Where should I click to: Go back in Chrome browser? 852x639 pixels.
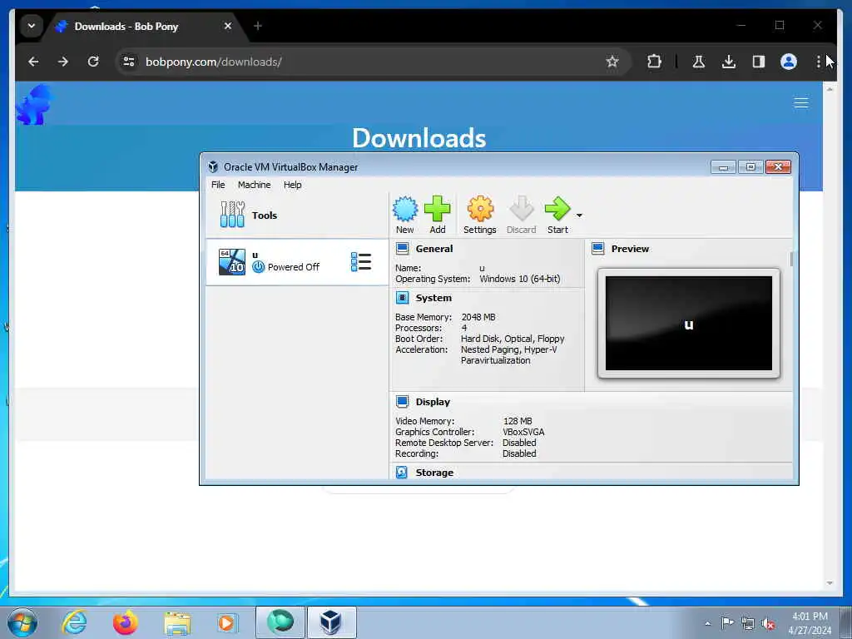[x=33, y=62]
